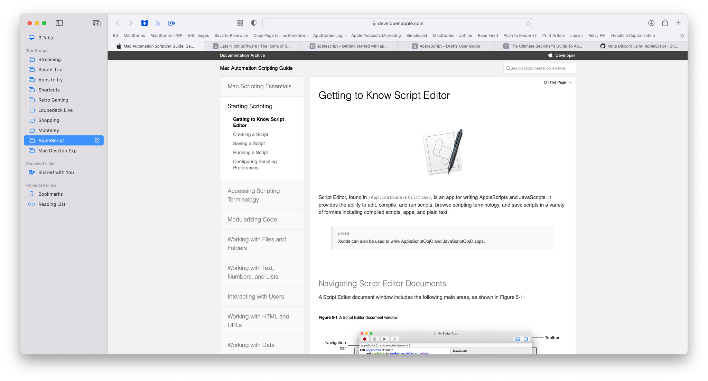Switch to the Late Night Software tab

pos(252,46)
